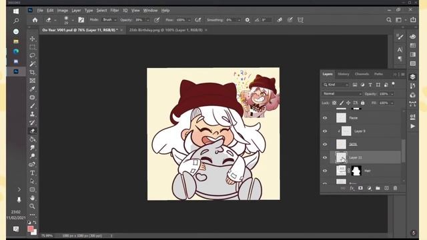
Task: Open the layer Opacity dropdown arrow
Action: coord(392,94)
